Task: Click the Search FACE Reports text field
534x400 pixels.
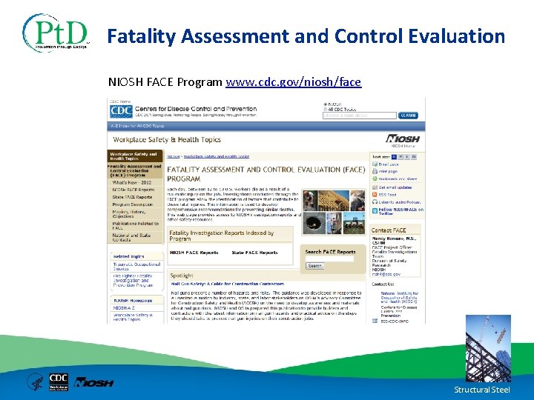Action: (329, 259)
